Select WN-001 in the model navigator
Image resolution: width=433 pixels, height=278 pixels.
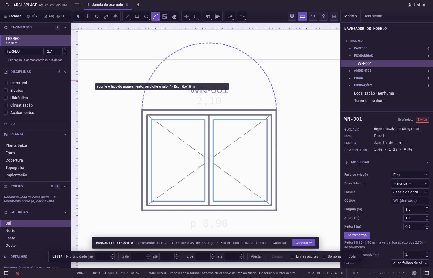tap(387, 63)
